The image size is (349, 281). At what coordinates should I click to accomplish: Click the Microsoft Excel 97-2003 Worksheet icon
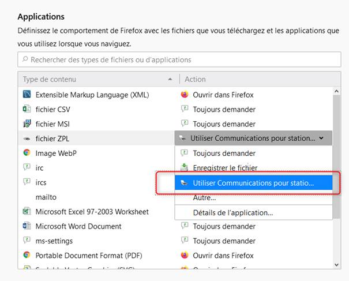27,212
